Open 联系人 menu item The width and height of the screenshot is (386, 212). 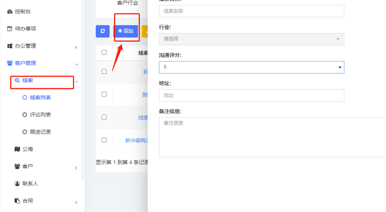point(30,184)
